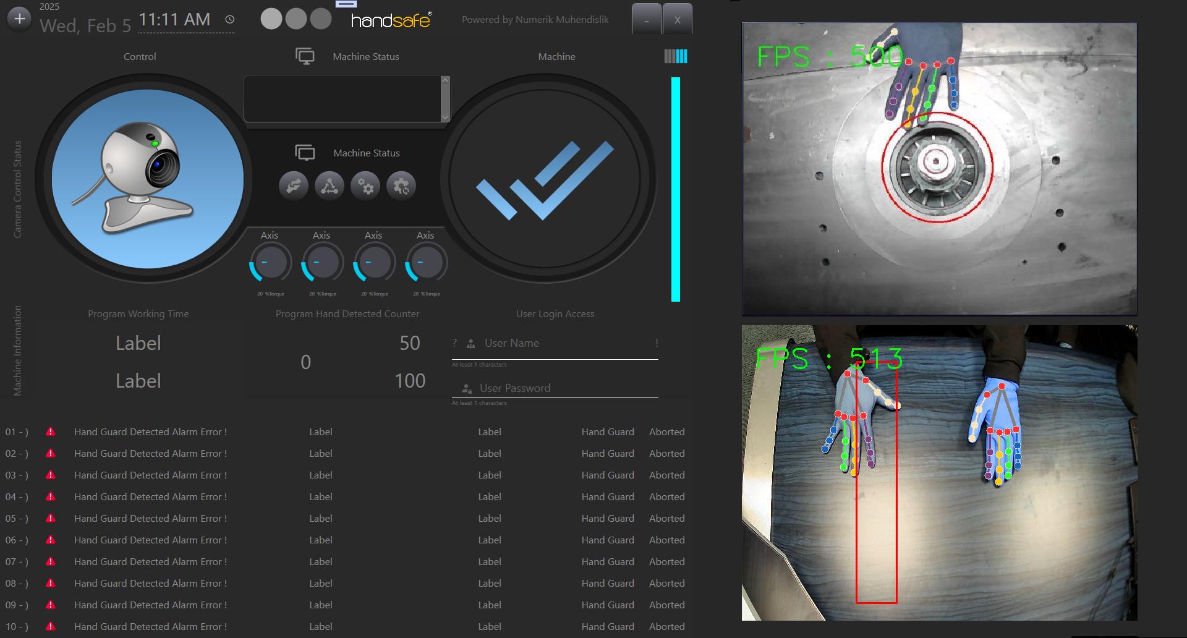Click the first gray circle indicator
Viewport: 1187px width, 638px height.
[271, 19]
